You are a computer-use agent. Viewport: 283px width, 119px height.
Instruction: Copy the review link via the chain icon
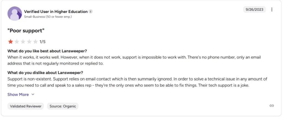[272, 106]
